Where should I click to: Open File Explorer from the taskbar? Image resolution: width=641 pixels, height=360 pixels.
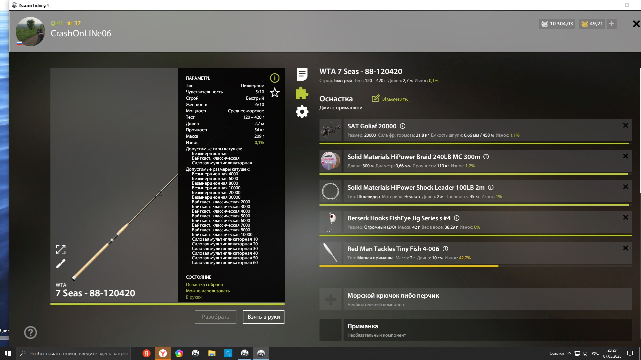pyautogui.click(x=212, y=353)
